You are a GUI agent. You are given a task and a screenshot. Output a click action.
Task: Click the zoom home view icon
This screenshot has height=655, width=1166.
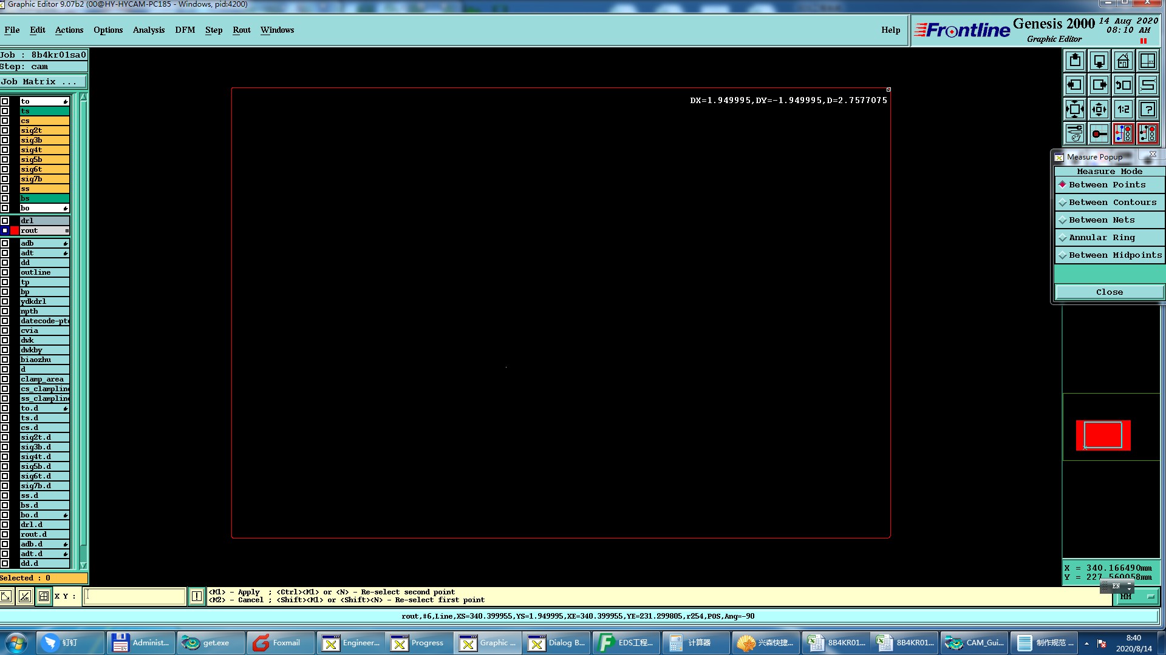pyautogui.click(x=1123, y=61)
